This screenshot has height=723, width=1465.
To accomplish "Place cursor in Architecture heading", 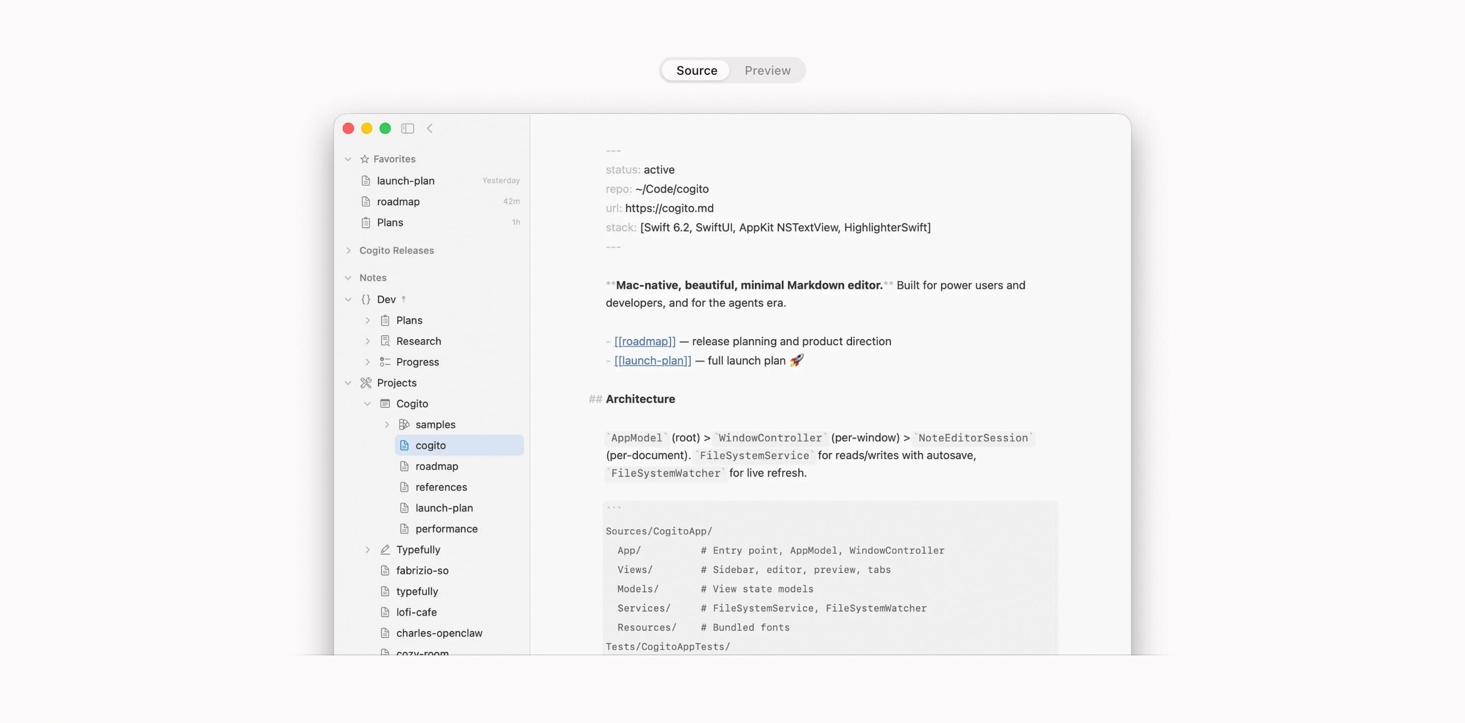I will point(640,399).
